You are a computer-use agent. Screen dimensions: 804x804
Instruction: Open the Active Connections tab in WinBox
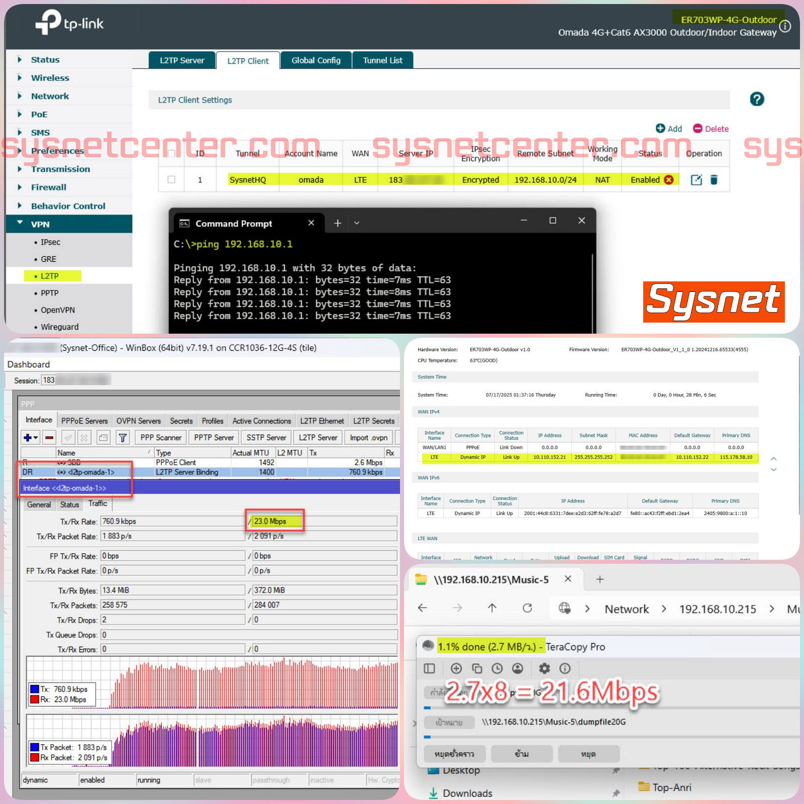click(261, 421)
